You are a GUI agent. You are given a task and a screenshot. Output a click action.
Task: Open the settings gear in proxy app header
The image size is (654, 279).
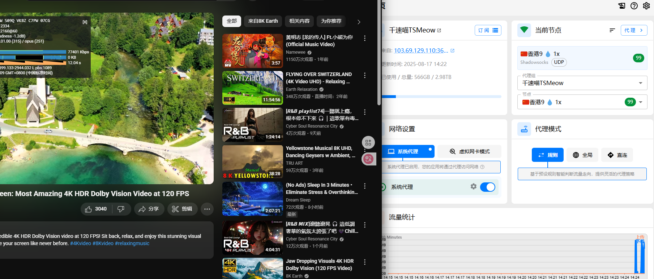[646, 6]
